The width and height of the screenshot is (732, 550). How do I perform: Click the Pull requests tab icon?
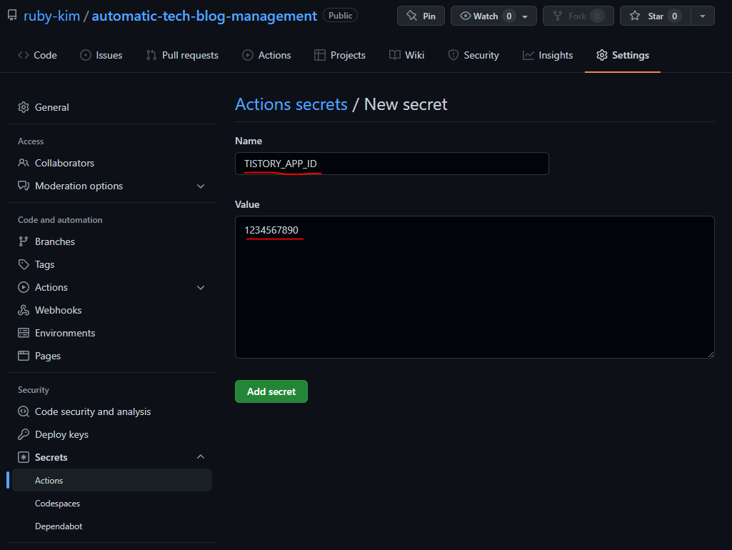coord(151,55)
